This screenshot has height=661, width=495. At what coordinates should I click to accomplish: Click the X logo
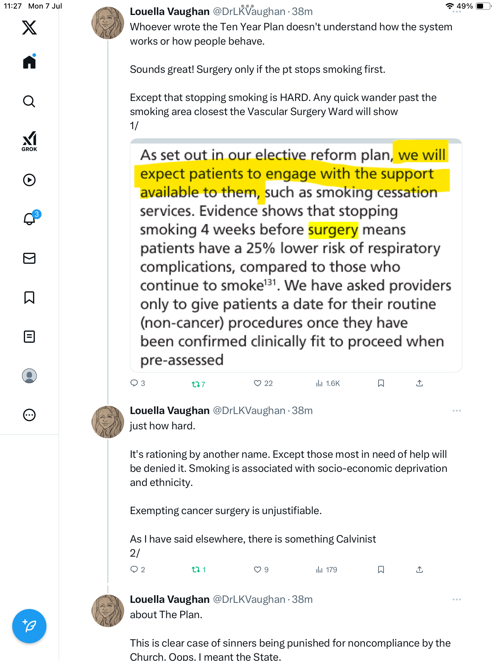point(29,28)
